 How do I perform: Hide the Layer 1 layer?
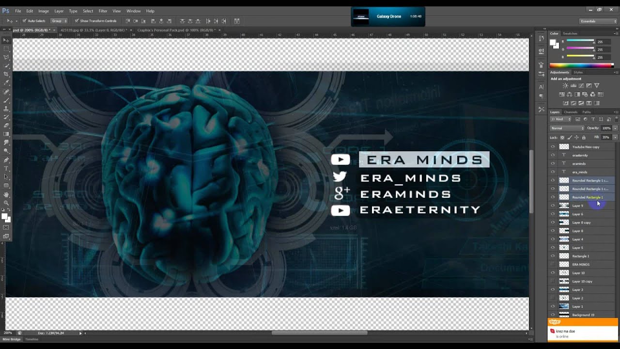[553, 306]
